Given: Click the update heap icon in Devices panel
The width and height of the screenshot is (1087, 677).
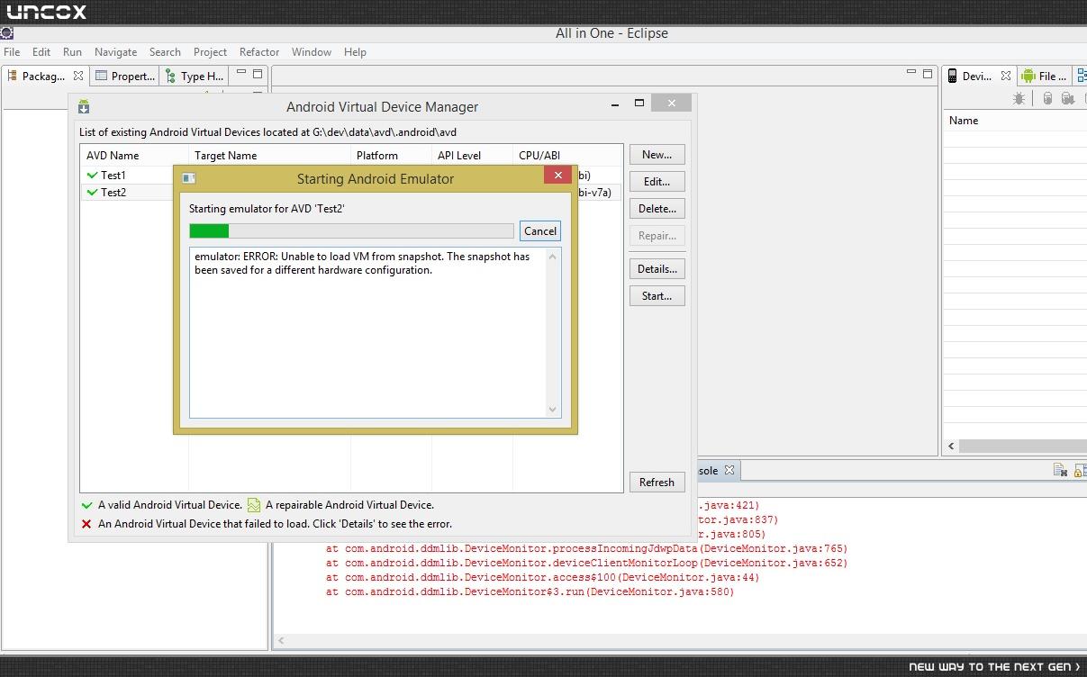Looking at the screenshot, I should click(1047, 99).
